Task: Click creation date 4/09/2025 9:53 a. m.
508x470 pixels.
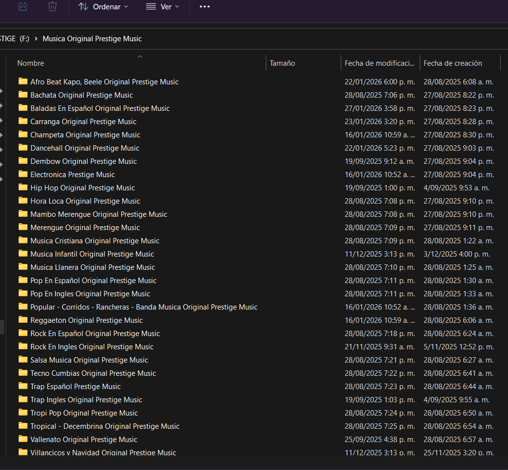Action: pyautogui.click(x=457, y=188)
